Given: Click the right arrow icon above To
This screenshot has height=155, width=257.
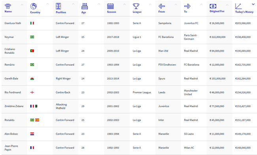Looking at the screenshot, I should [x=187, y=6].
